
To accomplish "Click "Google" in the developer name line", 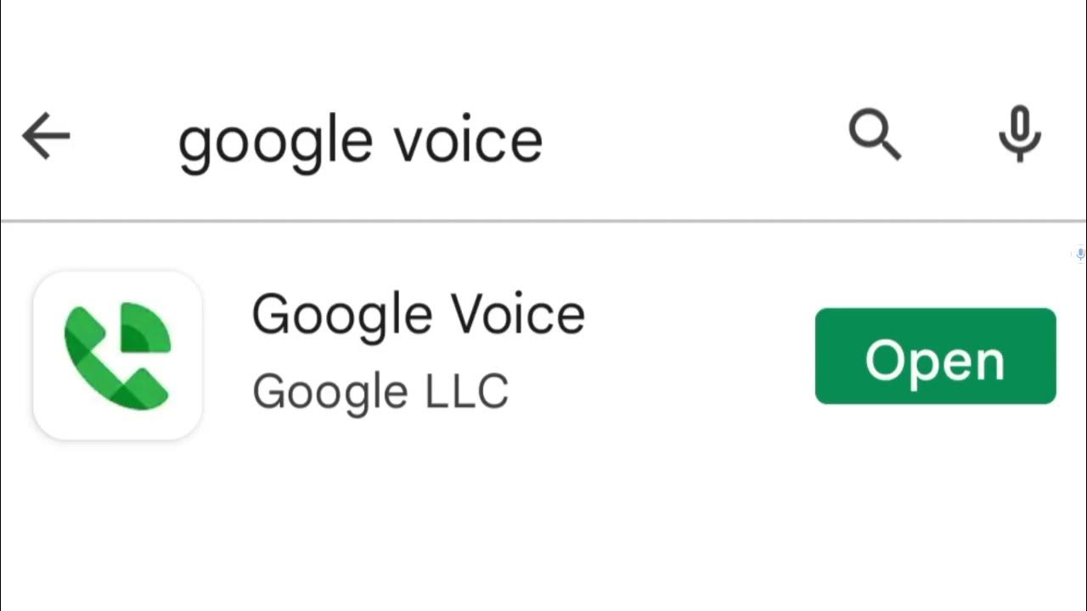I will [329, 393].
